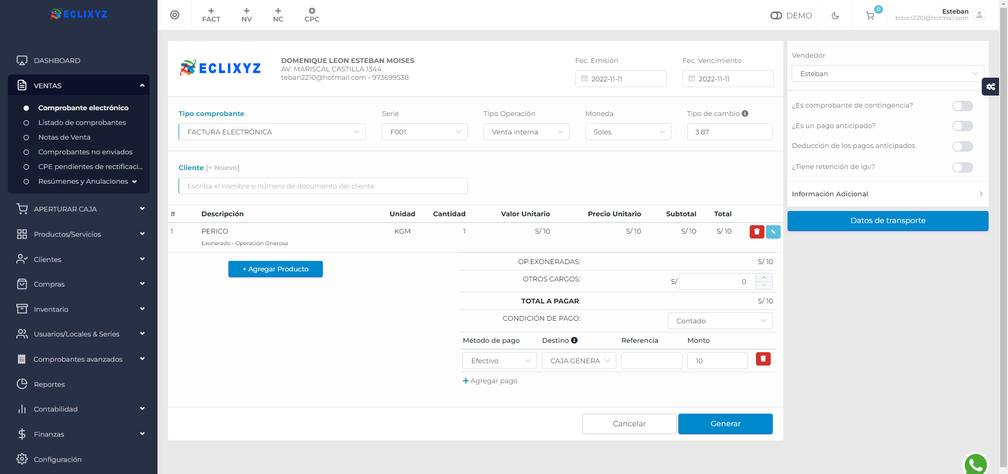Enable ¿Es comprobante de contingencia? switch

[x=962, y=106]
